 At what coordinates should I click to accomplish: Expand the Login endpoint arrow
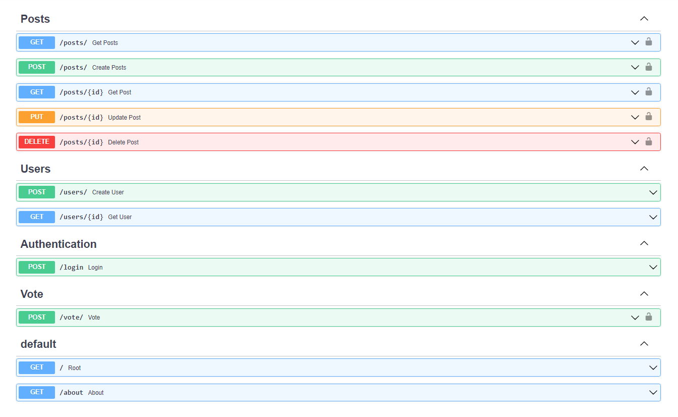coord(653,267)
